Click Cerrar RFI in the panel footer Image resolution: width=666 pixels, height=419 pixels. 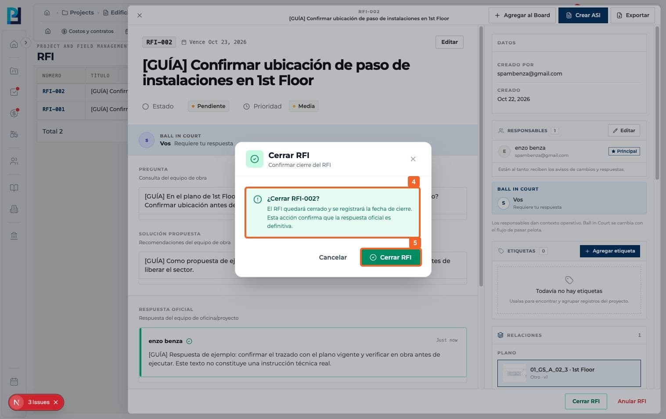tap(586, 401)
